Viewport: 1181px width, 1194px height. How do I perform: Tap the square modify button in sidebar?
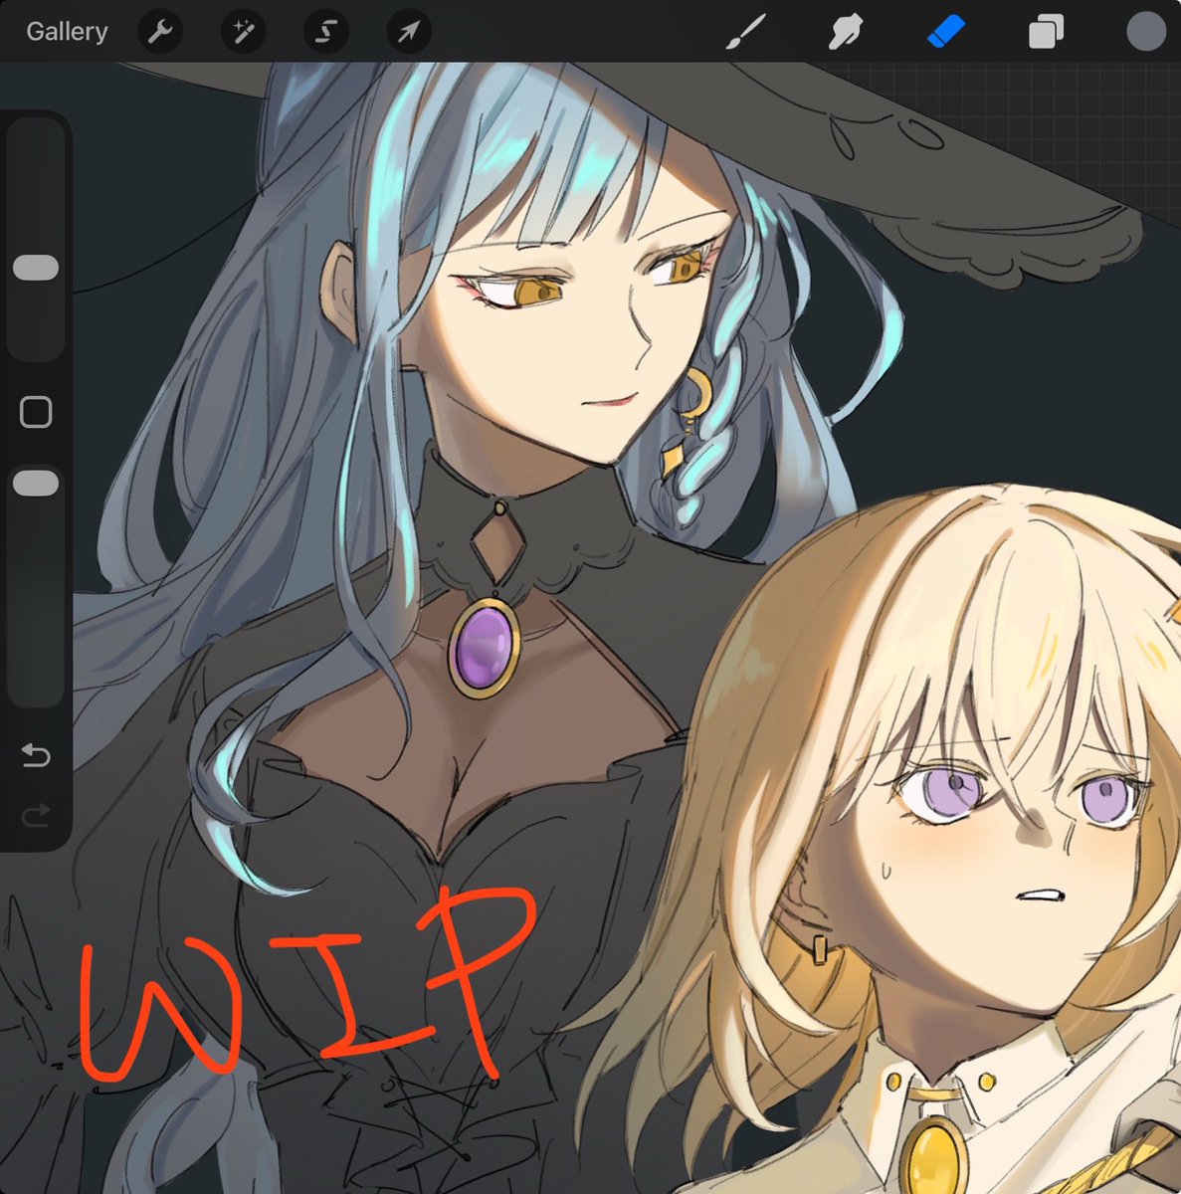pos(36,412)
